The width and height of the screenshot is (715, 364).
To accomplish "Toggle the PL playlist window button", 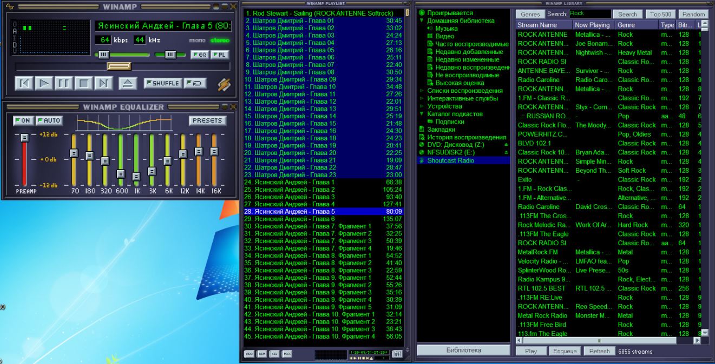I will (x=219, y=55).
